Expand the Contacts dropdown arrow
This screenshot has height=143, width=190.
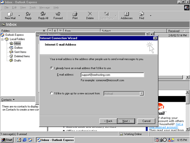coord(14,100)
